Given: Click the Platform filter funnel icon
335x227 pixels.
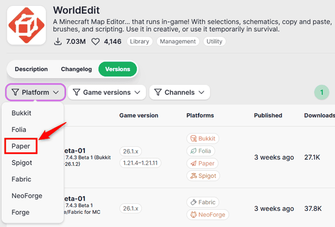Looking at the screenshot, I should click(15, 92).
